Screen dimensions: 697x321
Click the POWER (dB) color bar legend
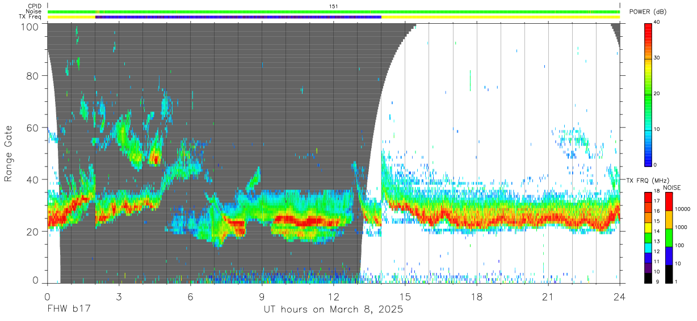pos(648,94)
